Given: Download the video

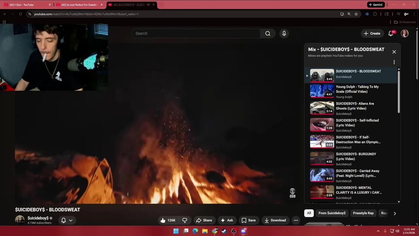Looking at the screenshot, I should [x=275, y=220].
